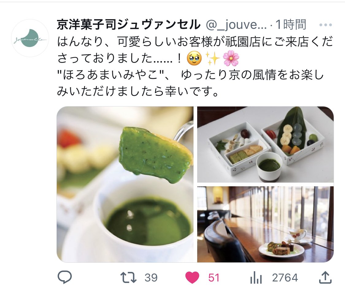Image resolution: width=345 pixels, height=302 pixels.
Task: Open the three-dot more options menu
Action: (325, 25)
